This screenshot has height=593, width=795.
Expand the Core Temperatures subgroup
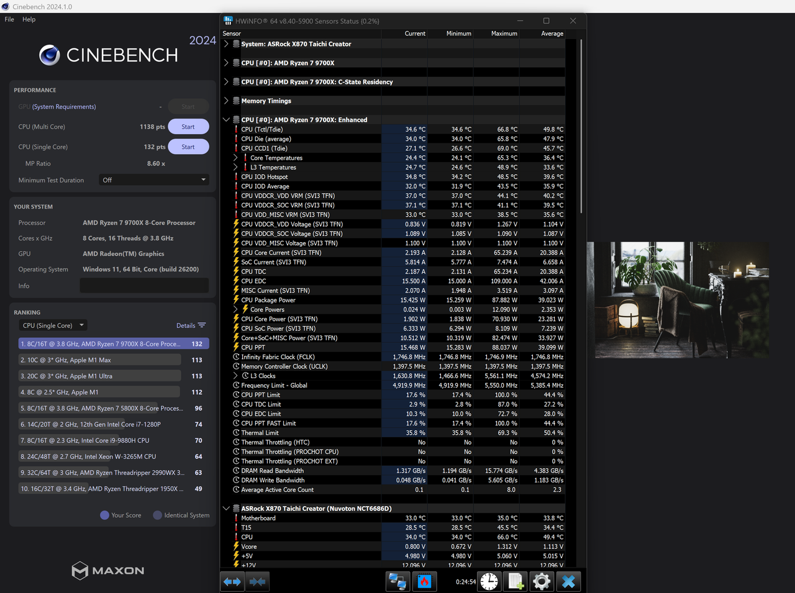pos(235,158)
